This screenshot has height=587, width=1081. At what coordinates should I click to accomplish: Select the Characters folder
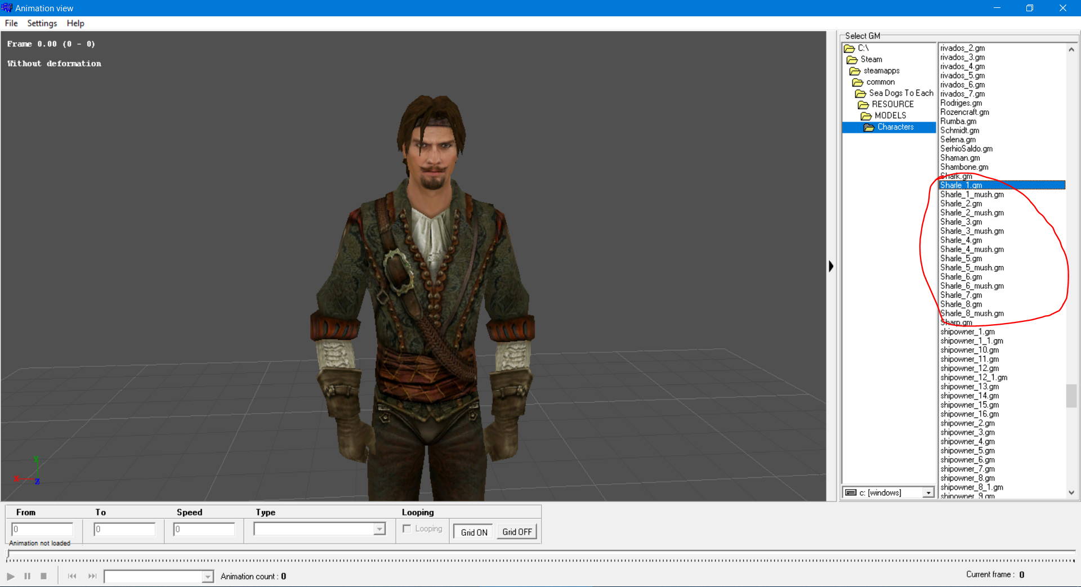889,127
